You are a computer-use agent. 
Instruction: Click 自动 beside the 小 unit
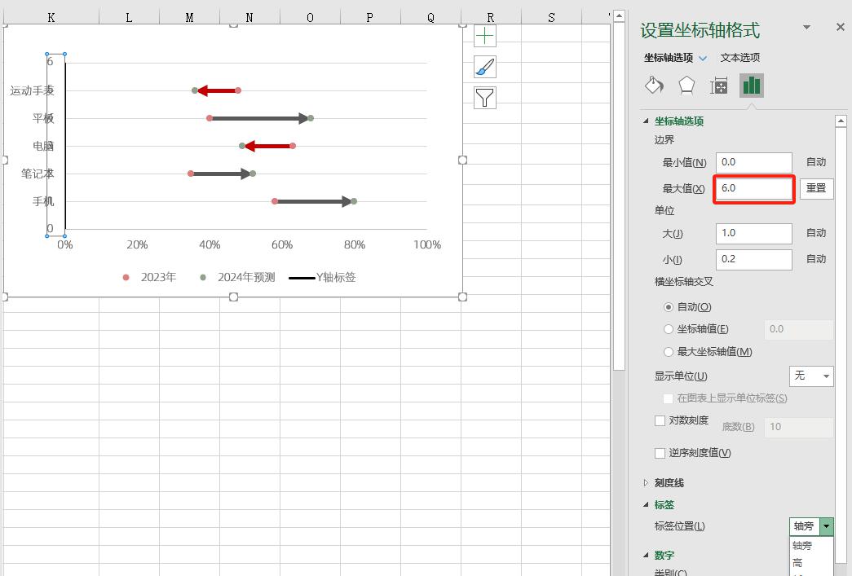(x=816, y=259)
